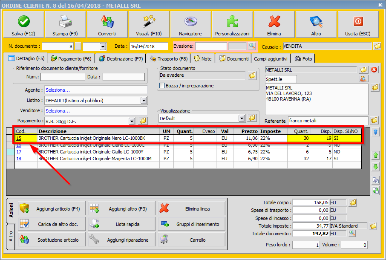Viewport: 386px width, 260px height.
Task: Switch to Pagamento (F6) tab
Action: 71,58
